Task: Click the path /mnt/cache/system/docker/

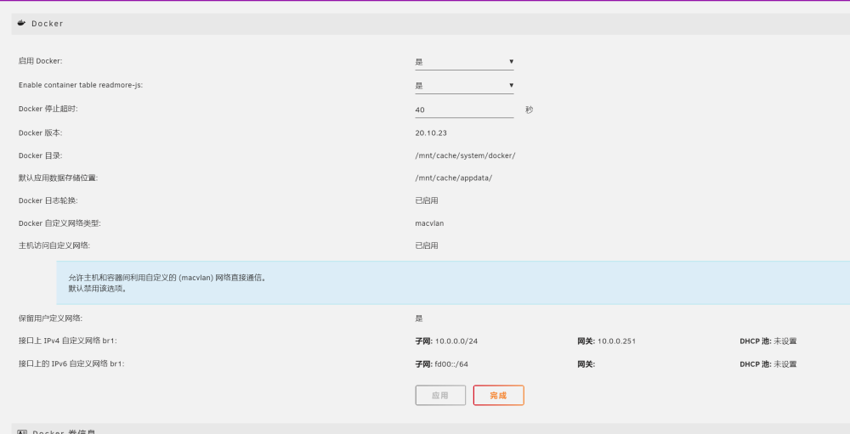Action: coord(465,155)
